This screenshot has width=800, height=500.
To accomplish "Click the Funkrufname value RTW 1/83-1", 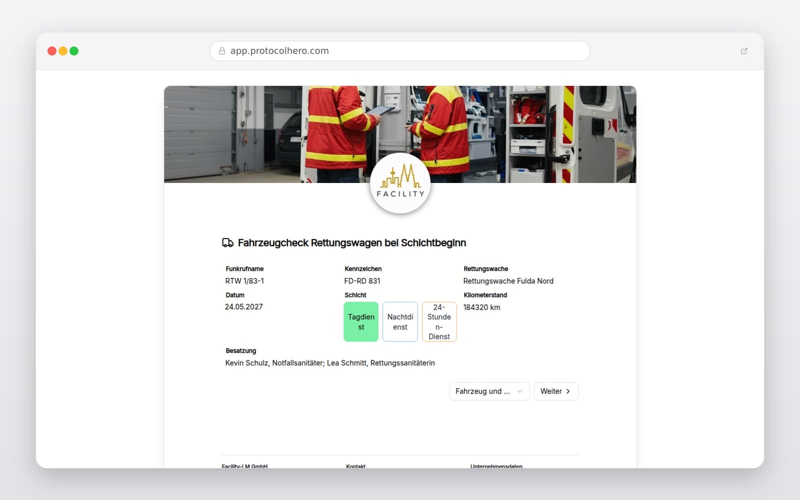I will coord(244,281).
